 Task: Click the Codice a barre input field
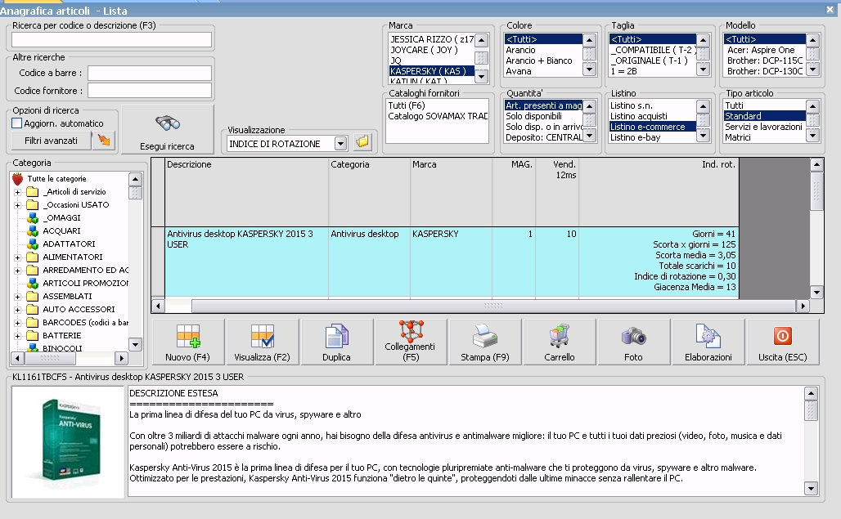point(150,74)
